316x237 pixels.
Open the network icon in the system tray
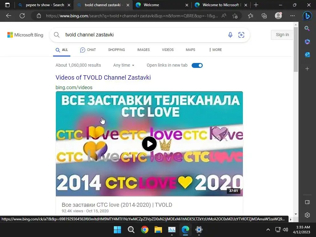278,230
